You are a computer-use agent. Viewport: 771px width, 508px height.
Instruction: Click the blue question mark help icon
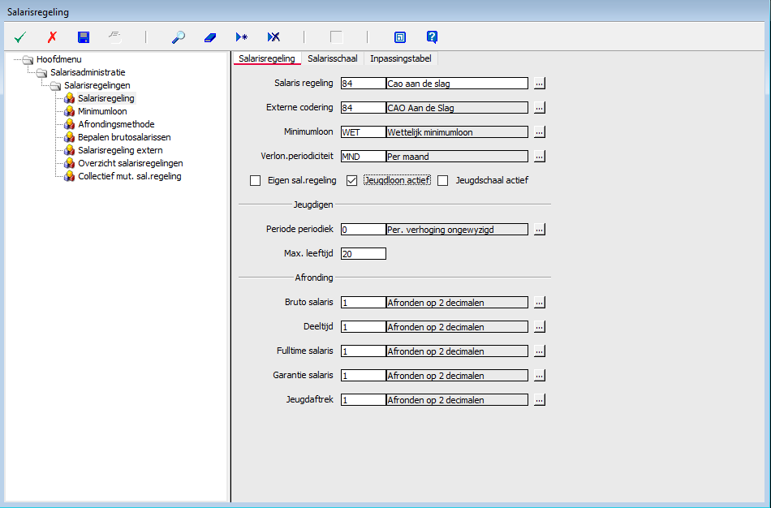(432, 37)
